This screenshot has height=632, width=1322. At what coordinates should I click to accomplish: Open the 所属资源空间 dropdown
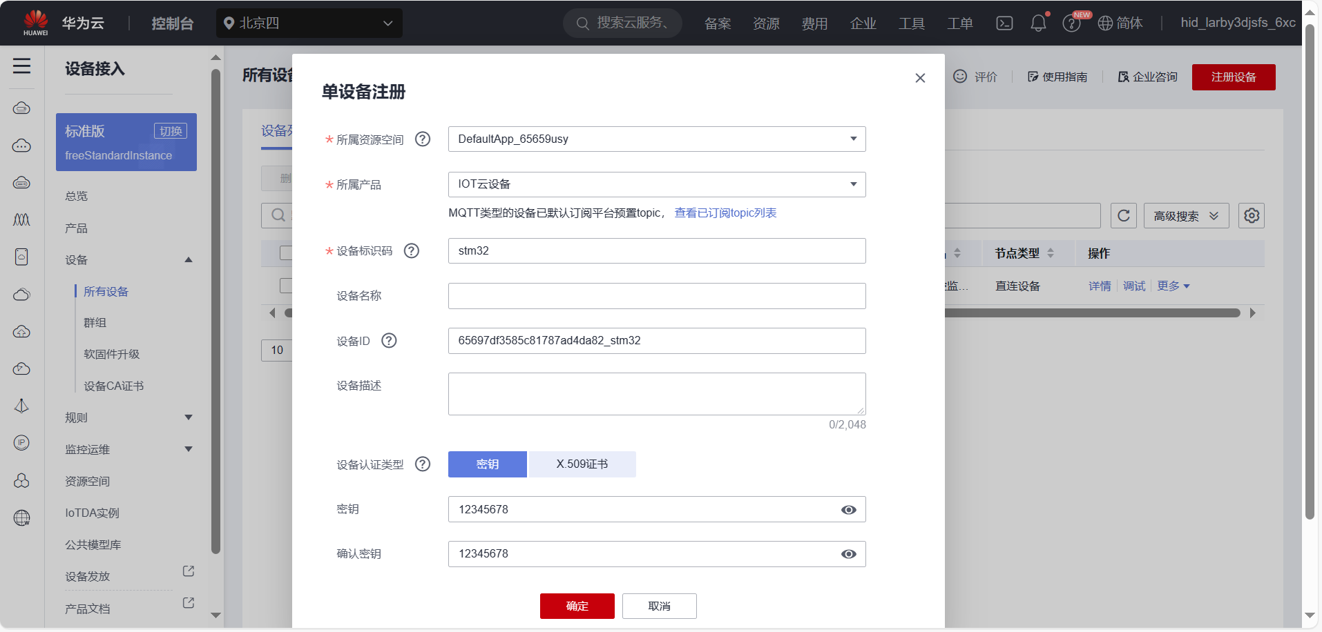point(657,139)
